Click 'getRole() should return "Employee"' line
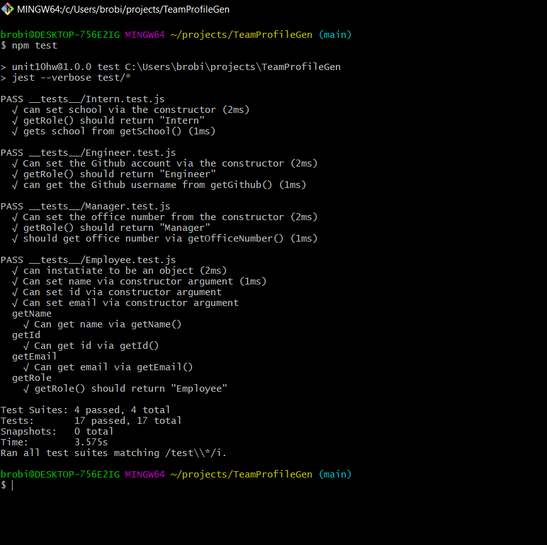Screen dimensions: 547x545 tap(125, 389)
